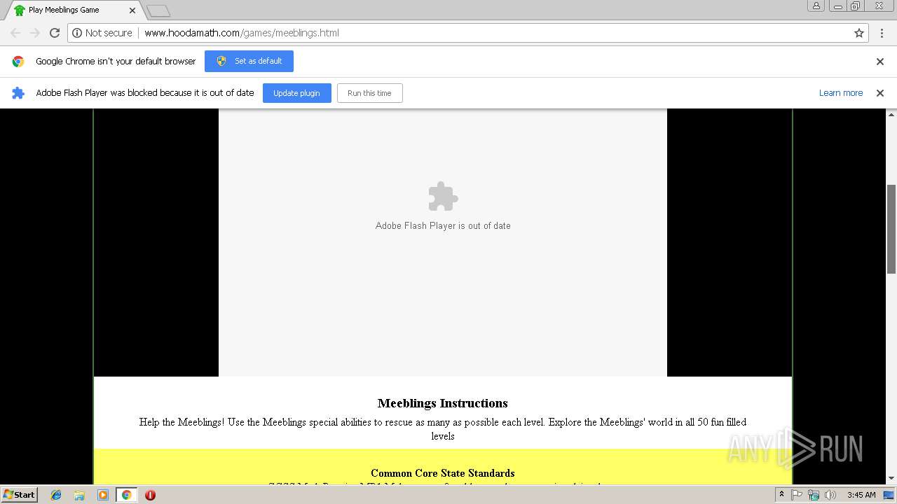Click the page scrollbar thumb

(891, 229)
